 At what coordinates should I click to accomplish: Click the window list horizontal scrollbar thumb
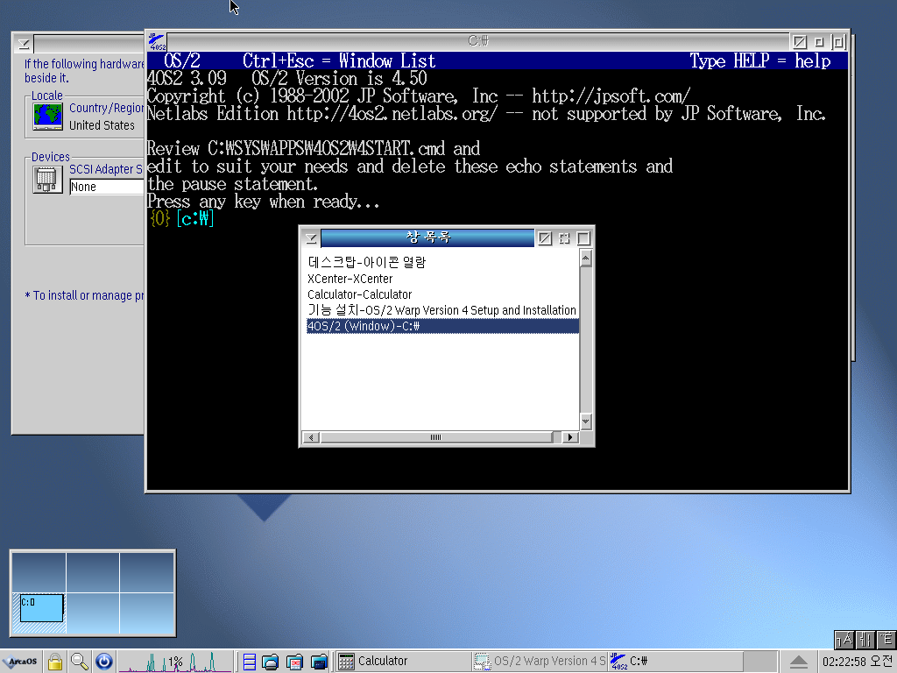(x=435, y=437)
